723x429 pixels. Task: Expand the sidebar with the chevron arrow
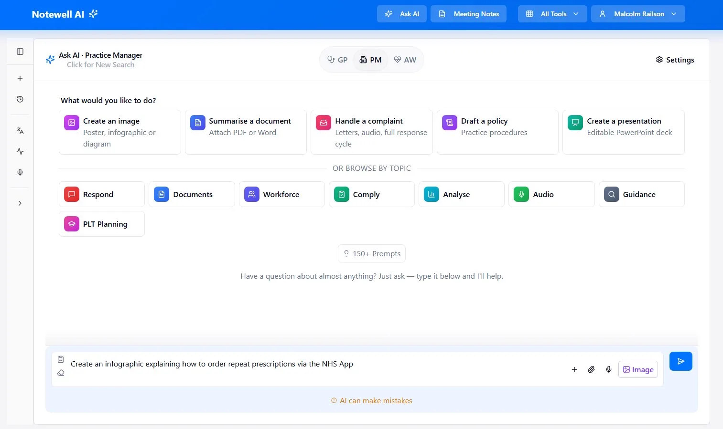coord(20,203)
